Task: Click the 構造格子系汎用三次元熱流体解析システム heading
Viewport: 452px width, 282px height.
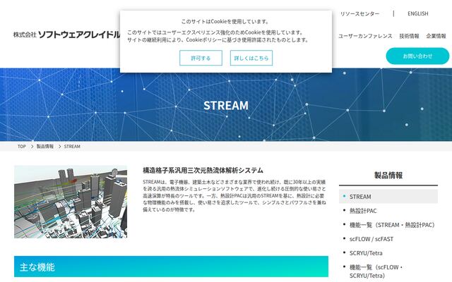Action: (x=203, y=171)
